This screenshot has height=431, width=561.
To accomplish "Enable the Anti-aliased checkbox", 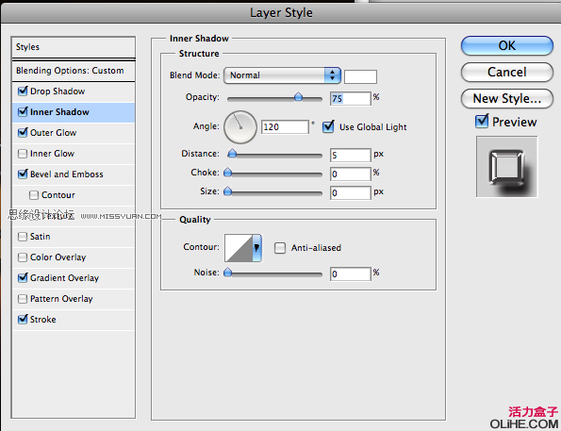I will [280, 248].
